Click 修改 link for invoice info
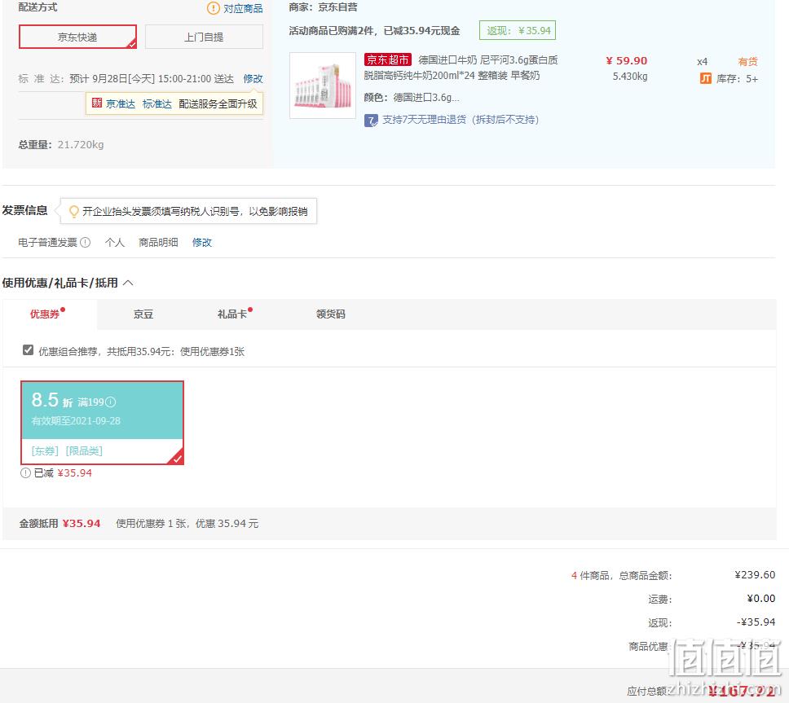 (202, 243)
